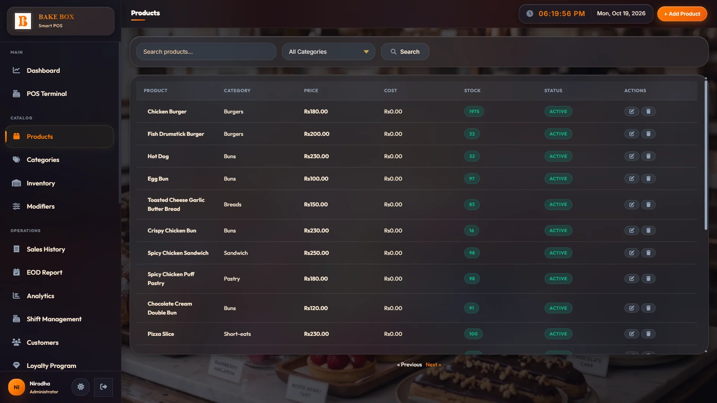Edit the Chicken Burger product

click(631, 112)
